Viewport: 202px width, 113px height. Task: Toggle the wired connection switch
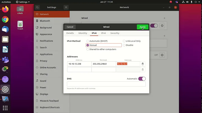coord(154,26)
